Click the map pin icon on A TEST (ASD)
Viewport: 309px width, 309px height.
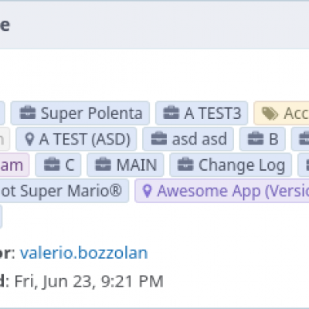(x=29, y=139)
